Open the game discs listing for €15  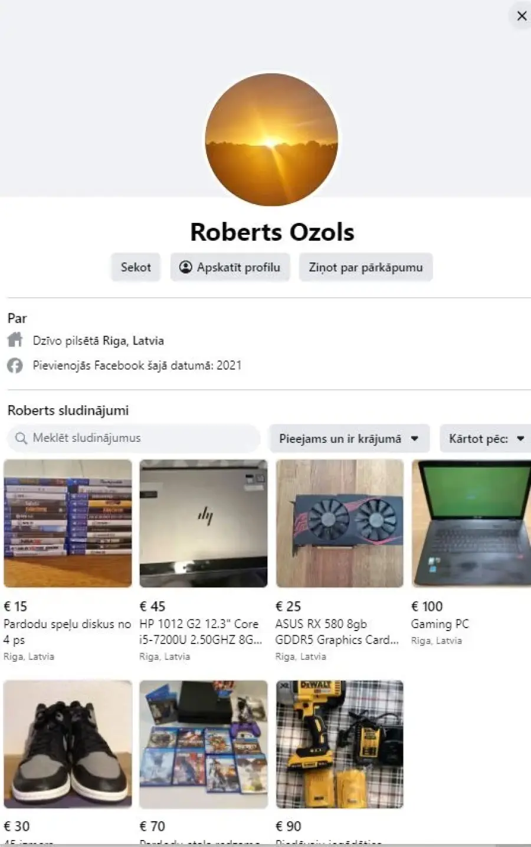(x=68, y=523)
